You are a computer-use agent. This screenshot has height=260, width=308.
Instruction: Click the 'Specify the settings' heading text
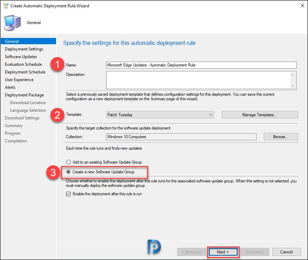129,43
